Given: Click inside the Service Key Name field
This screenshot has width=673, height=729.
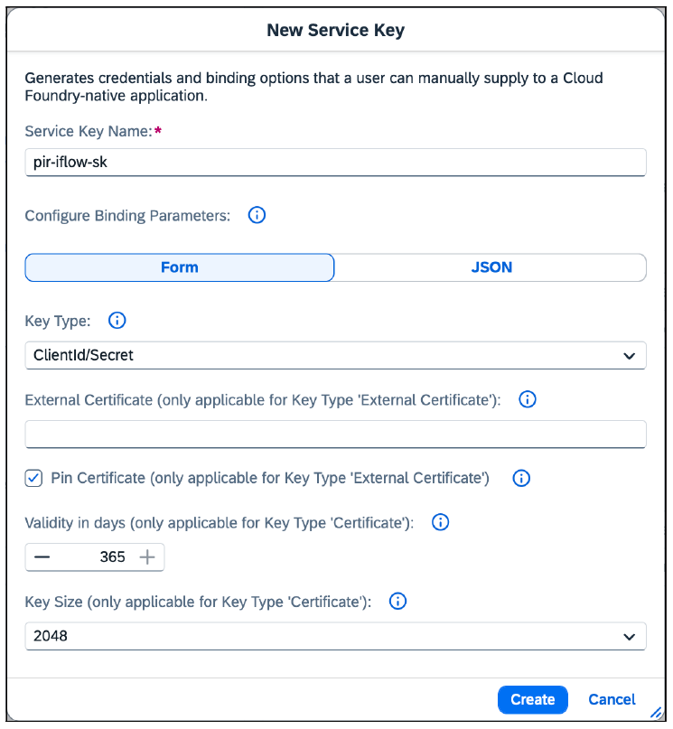Looking at the screenshot, I should pyautogui.click(x=335, y=162).
